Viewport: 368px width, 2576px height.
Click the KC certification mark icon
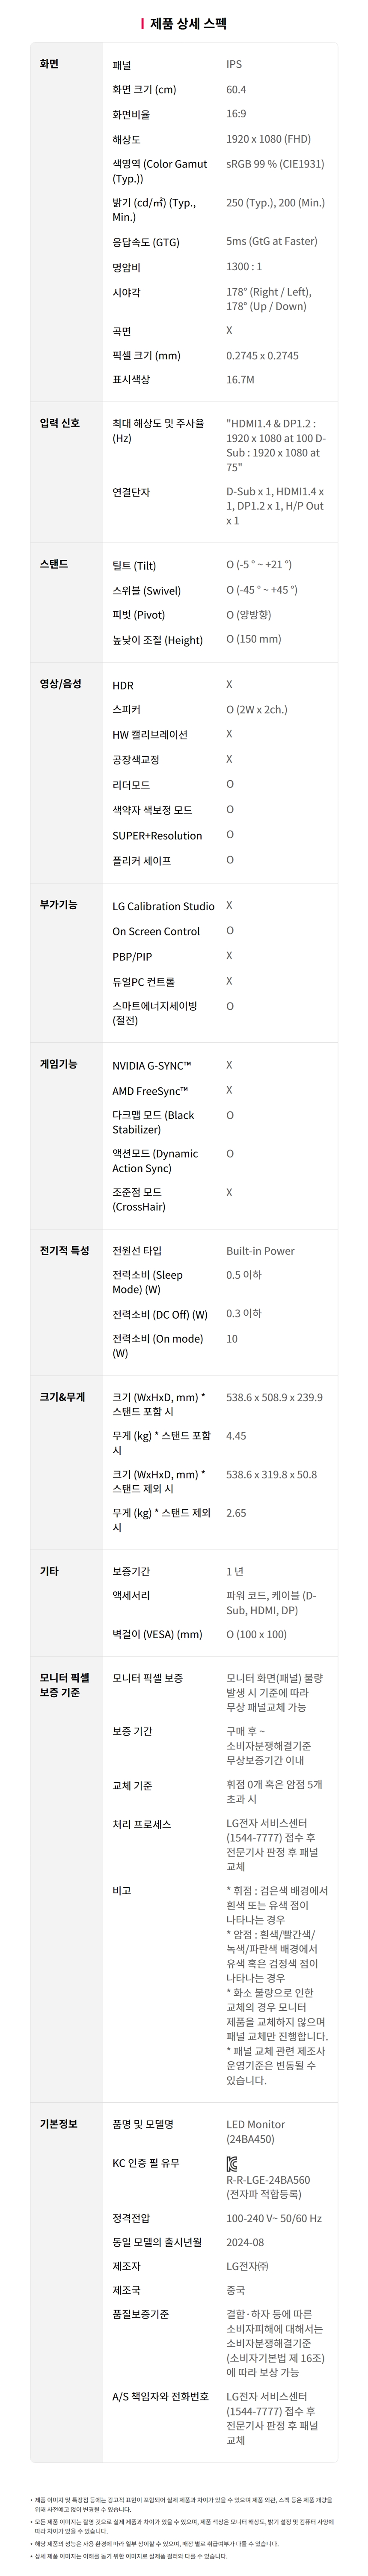[x=232, y=2163]
